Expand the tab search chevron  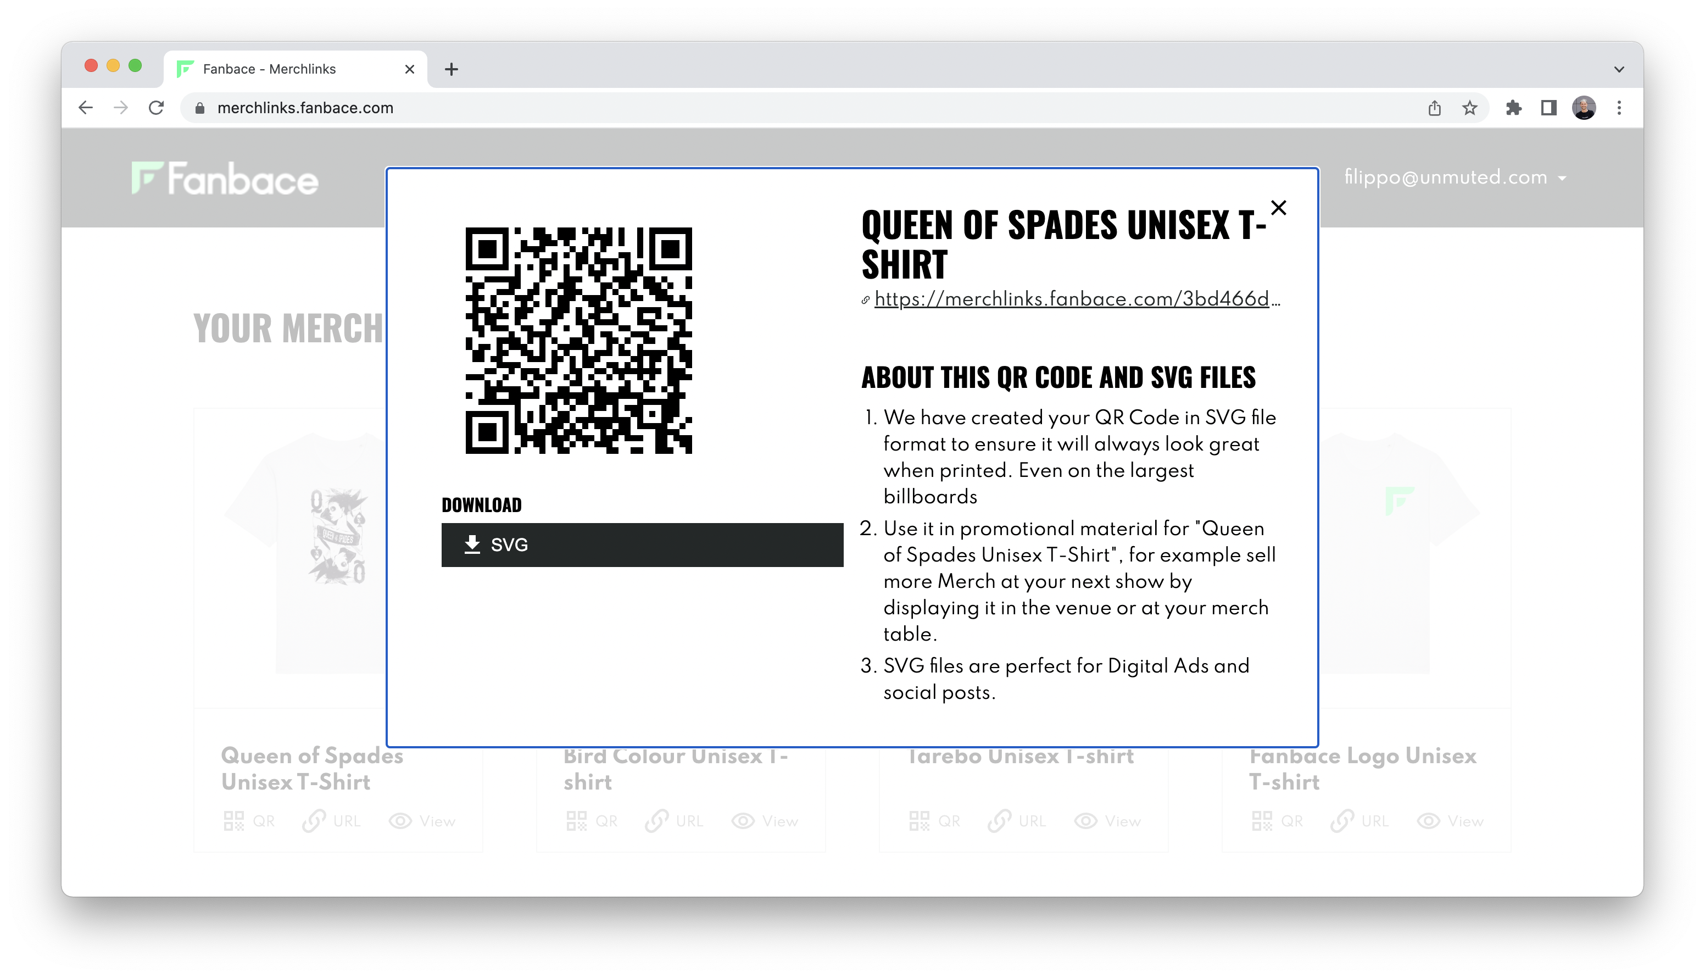(1619, 69)
